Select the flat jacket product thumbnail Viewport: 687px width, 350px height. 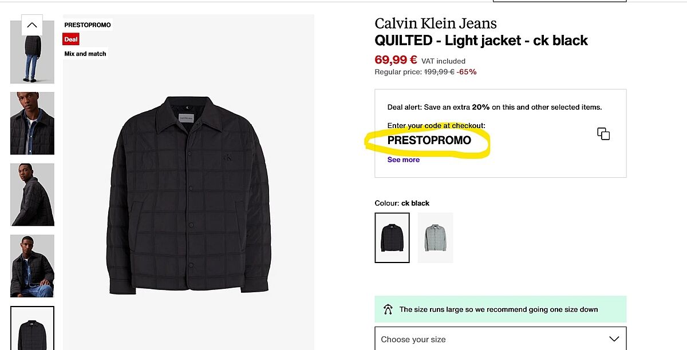click(x=32, y=329)
